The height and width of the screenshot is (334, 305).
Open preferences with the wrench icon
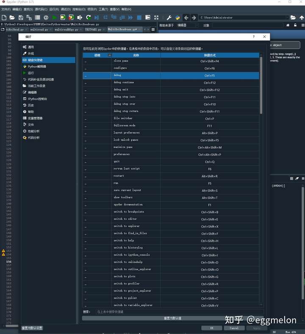point(169,17)
